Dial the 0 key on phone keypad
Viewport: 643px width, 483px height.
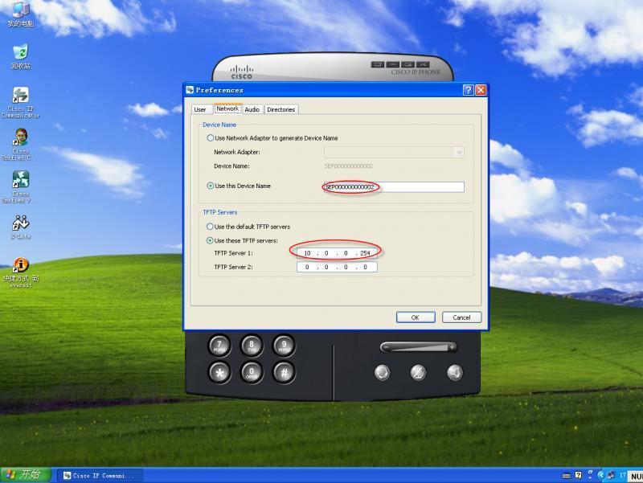252,373
